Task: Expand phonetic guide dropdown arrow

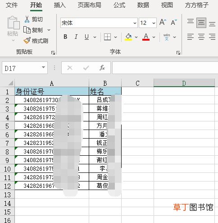Action: [x=174, y=37]
